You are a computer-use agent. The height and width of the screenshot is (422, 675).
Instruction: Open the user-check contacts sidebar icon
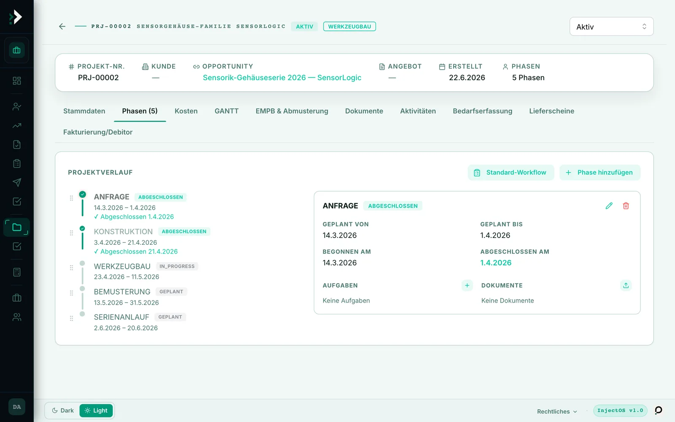(x=17, y=106)
